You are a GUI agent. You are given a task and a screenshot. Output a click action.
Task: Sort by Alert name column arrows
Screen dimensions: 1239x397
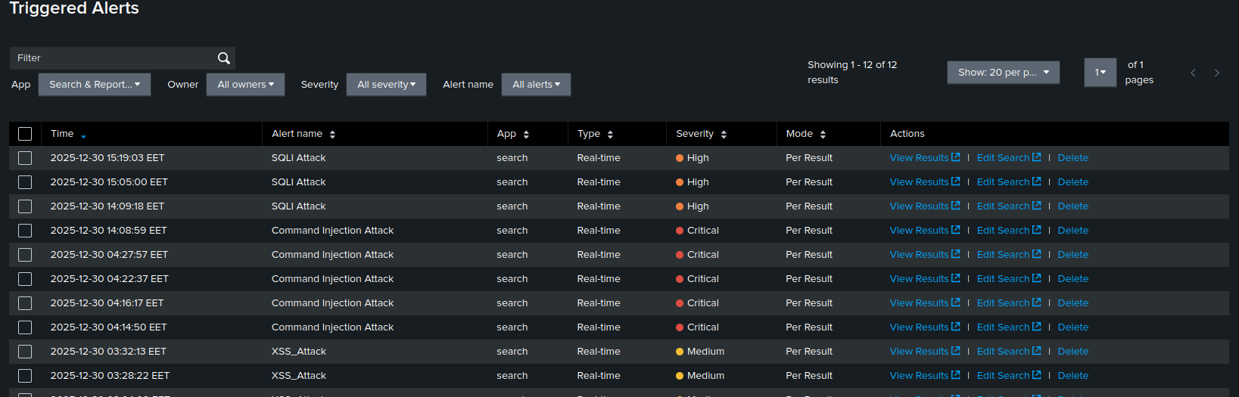pyautogui.click(x=332, y=135)
